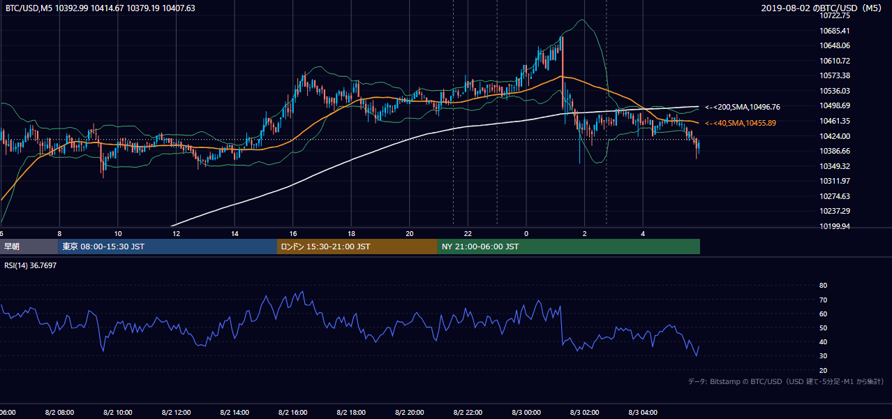
Task: Click price axis value 10274.63
Action: 835,196
